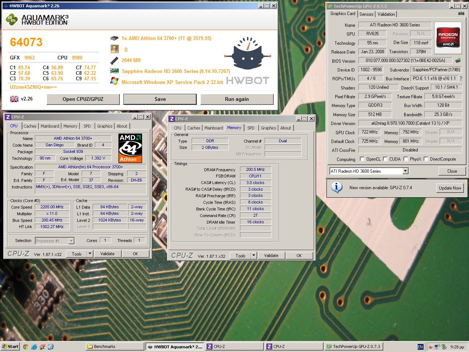Screen dimensions: 469x352
Task: Click the 1x AMD Athlon 64 3700+ result text
Action: (166, 38)
